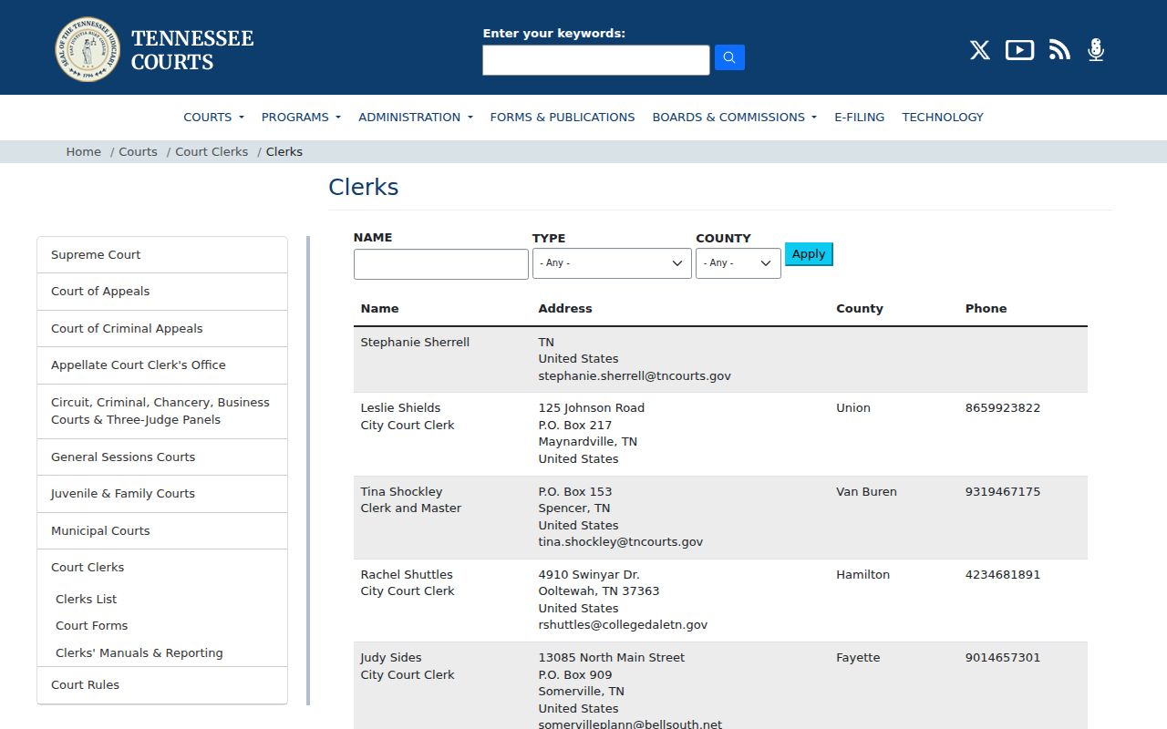Go to E-FILING page
The width and height of the screenshot is (1167, 729).
coord(860,117)
